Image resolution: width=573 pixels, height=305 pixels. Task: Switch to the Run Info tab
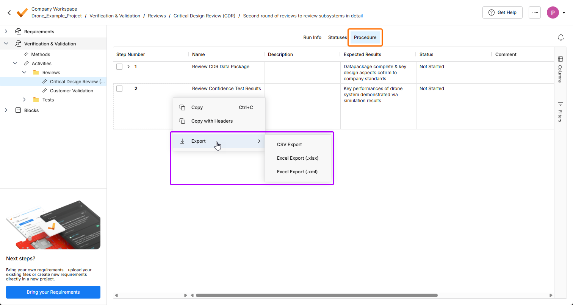click(312, 37)
